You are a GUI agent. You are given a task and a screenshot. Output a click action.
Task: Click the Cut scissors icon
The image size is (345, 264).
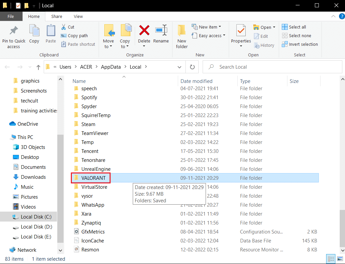64,27
